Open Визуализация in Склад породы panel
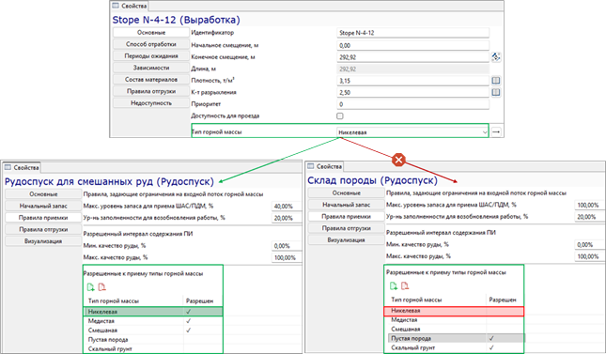Viewport: 606px width, 354px height. tap(347, 240)
